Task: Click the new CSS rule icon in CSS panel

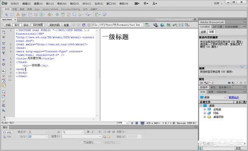Action: point(233,83)
